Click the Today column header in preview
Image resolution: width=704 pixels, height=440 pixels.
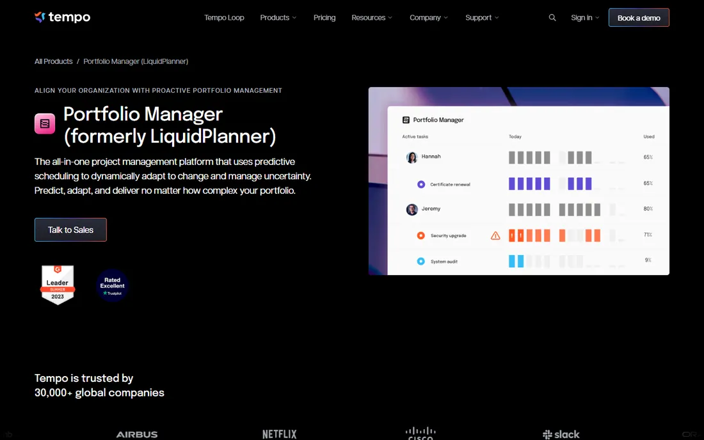pos(515,136)
